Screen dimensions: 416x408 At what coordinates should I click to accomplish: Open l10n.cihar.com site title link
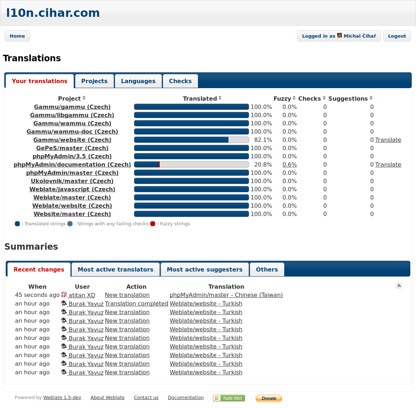(x=53, y=13)
